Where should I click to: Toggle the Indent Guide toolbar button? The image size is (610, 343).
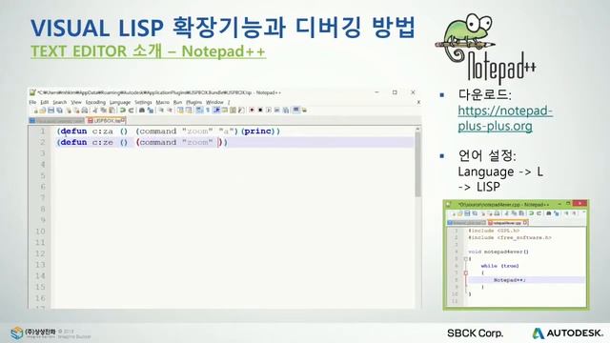pyautogui.click(x=216, y=111)
